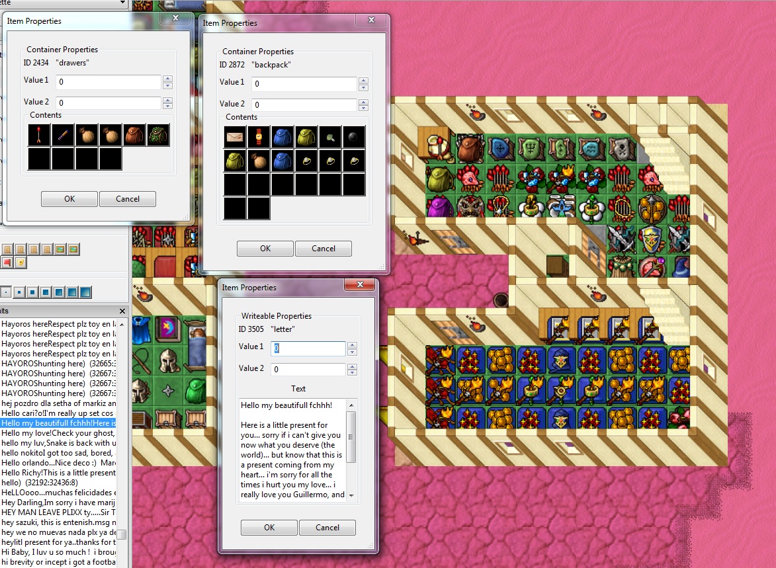Pick the largest brush size button
The height and width of the screenshot is (568, 776).
click(x=85, y=292)
